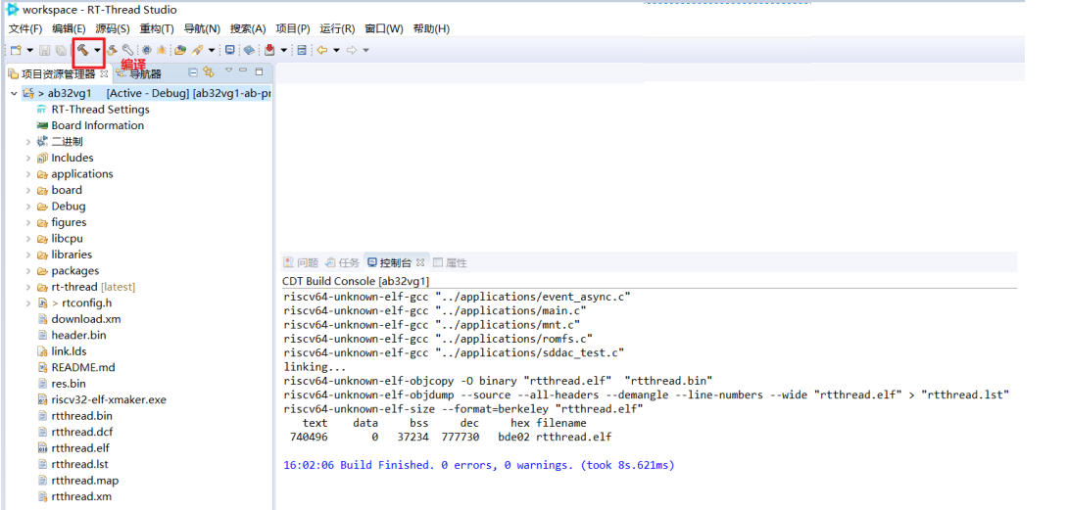Open the 帮助(H) menu
This screenshot has width=1068, height=510.
(x=431, y=28)
